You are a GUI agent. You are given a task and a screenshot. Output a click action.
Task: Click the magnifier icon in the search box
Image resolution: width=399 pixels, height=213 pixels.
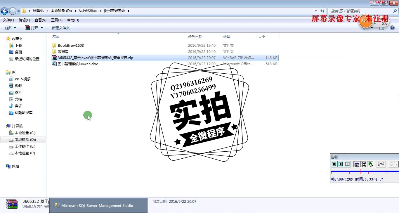pos(395,11)
